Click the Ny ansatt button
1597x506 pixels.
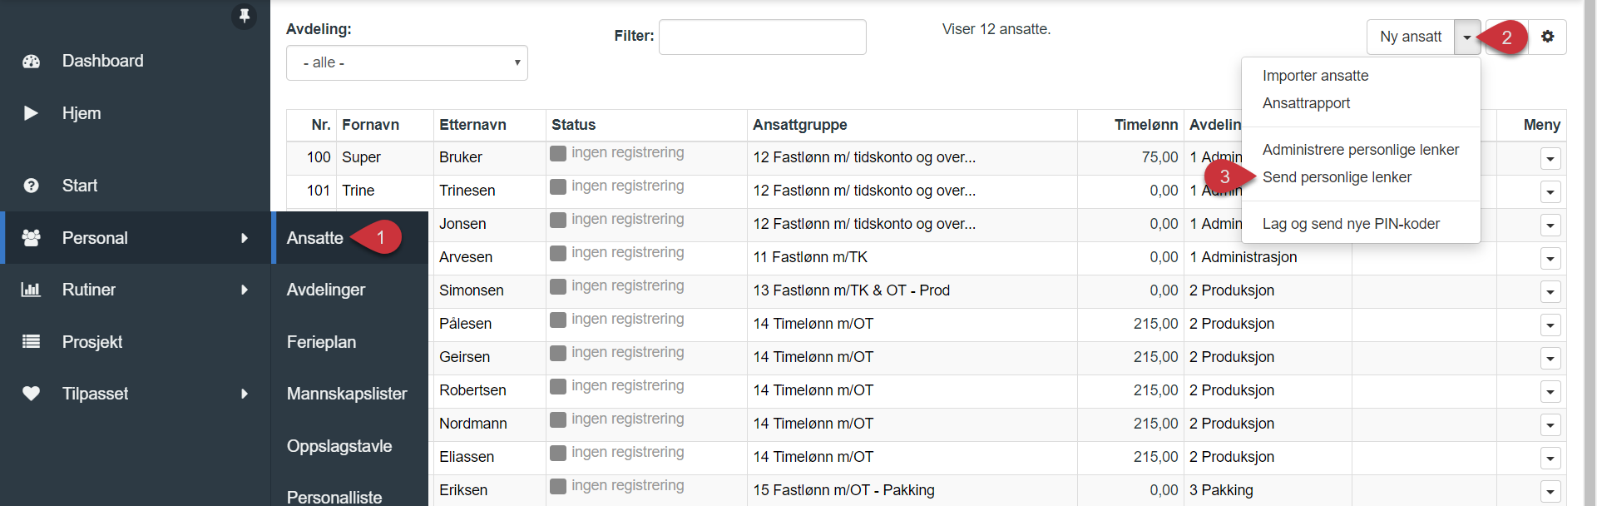(x=1411, y=37)
